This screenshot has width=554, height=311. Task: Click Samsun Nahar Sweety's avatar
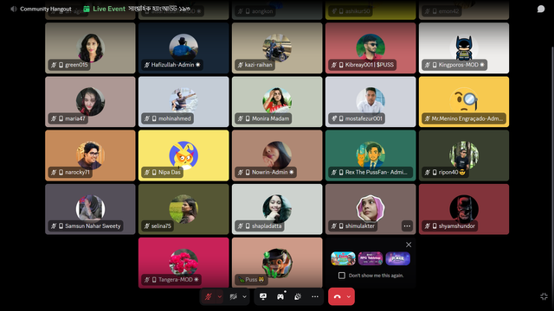point(90,209)
